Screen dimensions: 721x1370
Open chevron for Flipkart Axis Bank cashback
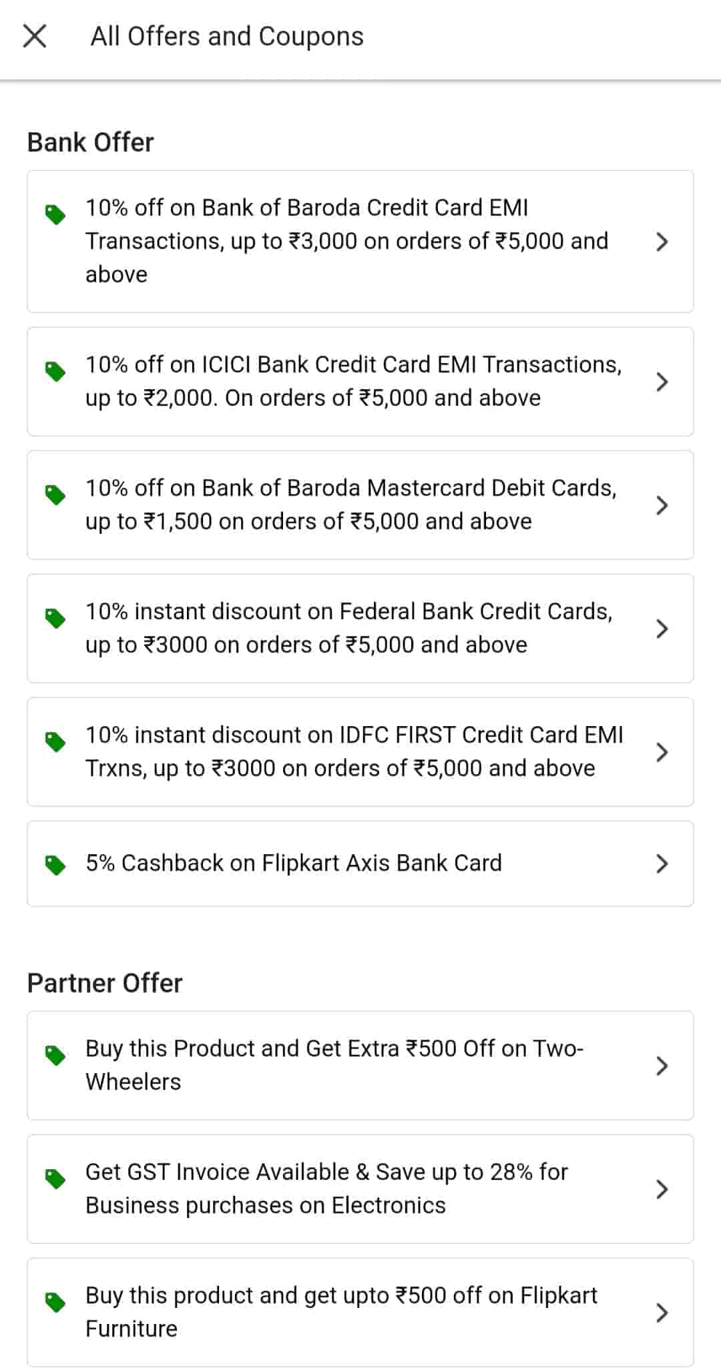click(662, 864)
